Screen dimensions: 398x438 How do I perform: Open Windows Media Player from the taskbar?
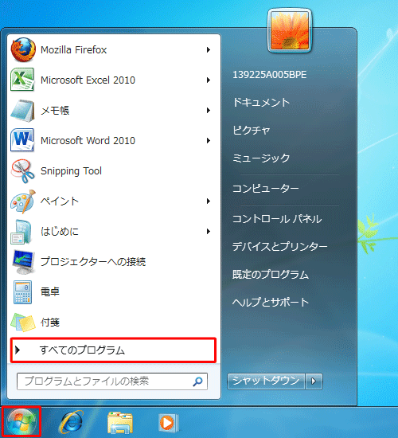[169, 423]
